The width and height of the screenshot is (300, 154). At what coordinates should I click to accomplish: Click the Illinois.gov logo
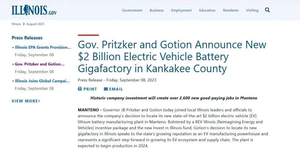[x=34, y=10]
